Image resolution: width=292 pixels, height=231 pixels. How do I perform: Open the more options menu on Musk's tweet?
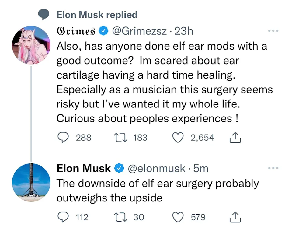pyautogui.click(x=273, y=168)
